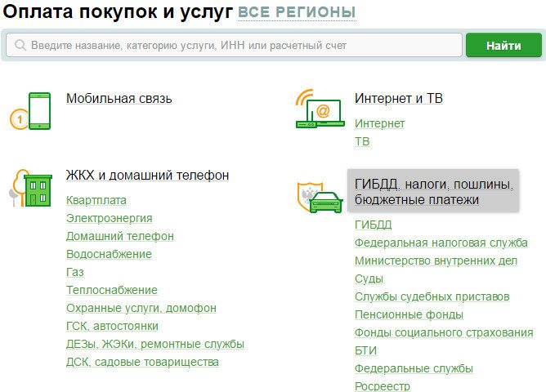
Task: Open Пенсионные фонды link
Action: [x=409, y=314]
